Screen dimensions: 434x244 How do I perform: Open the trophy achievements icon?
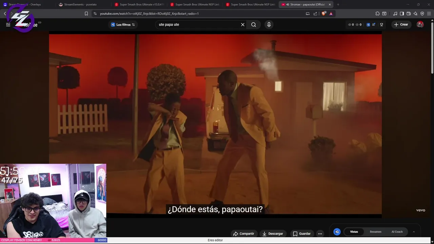tap(381, 25)
